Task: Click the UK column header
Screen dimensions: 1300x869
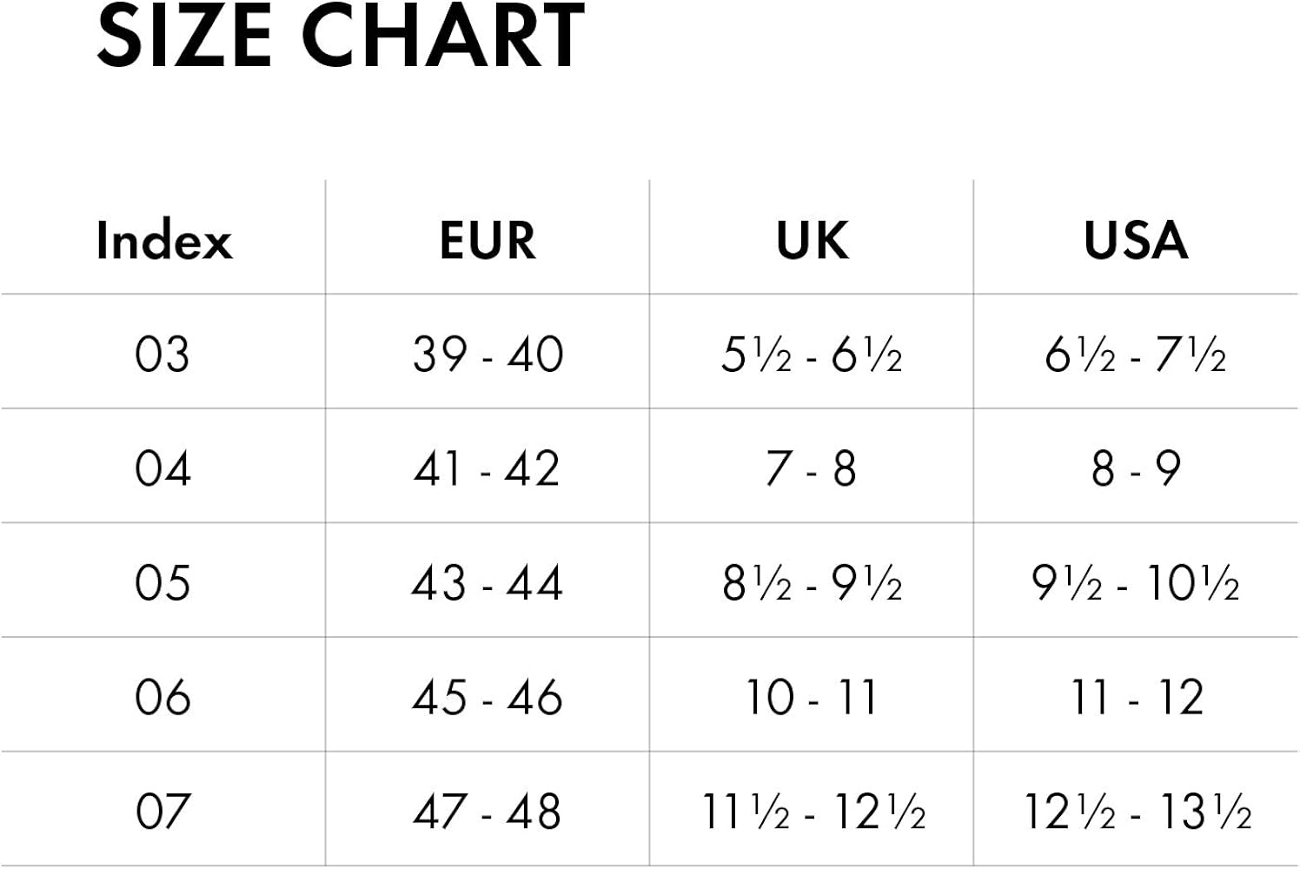Action: pos(812,240)
